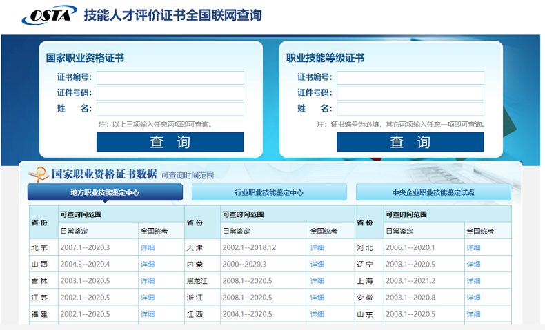Click 吉林 date range 2003.1--2020.5
This screenshot has height=330, width=545.
85,280
